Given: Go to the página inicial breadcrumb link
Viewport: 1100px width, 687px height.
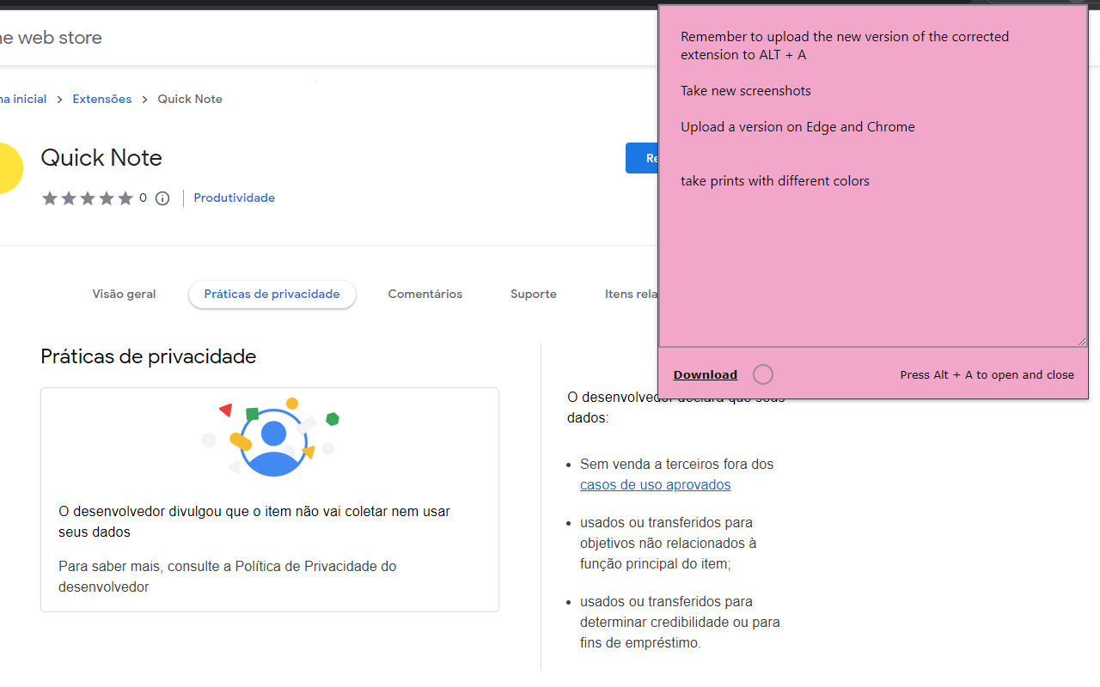Looking at the screenshot, I should (23, 99).
